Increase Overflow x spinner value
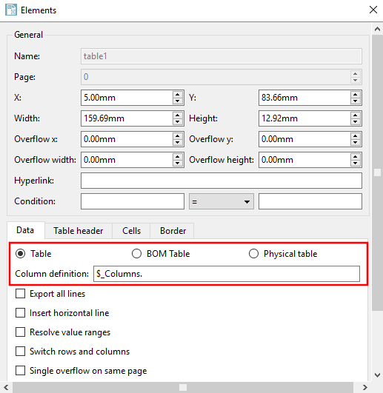The height and width of the screenshot is (393, 383). click(178, 136)
